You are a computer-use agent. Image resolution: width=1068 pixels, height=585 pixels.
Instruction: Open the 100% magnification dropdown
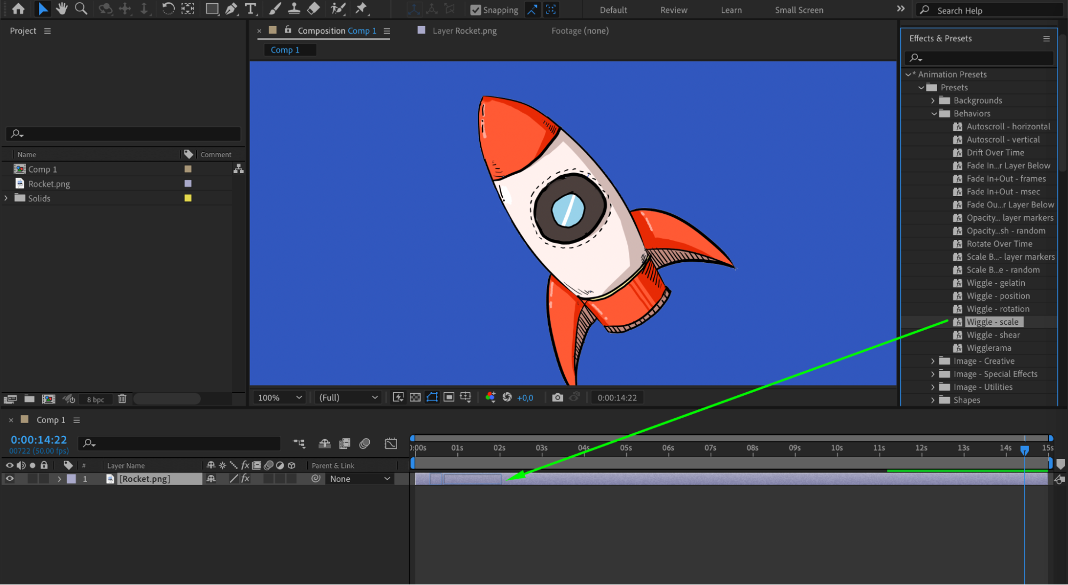point(280,397)
